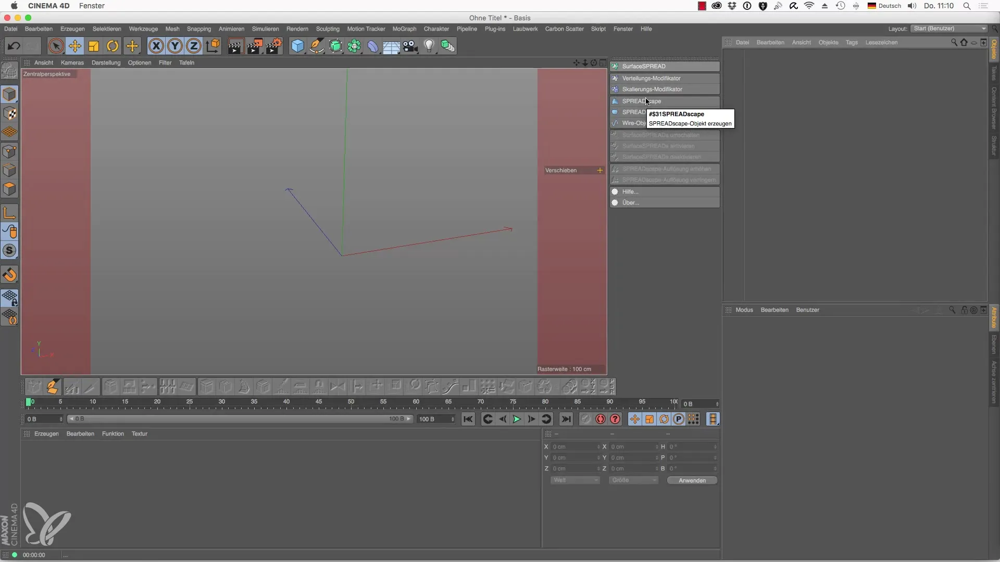This screenshot has width=1000, height=562.
Task: Click Verteilungs-Modifikator entry
Action: 665,79
